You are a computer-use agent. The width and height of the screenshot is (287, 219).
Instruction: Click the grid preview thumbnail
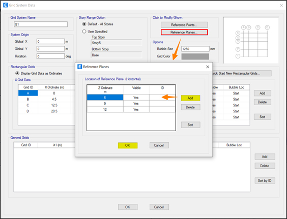point(251,40)
